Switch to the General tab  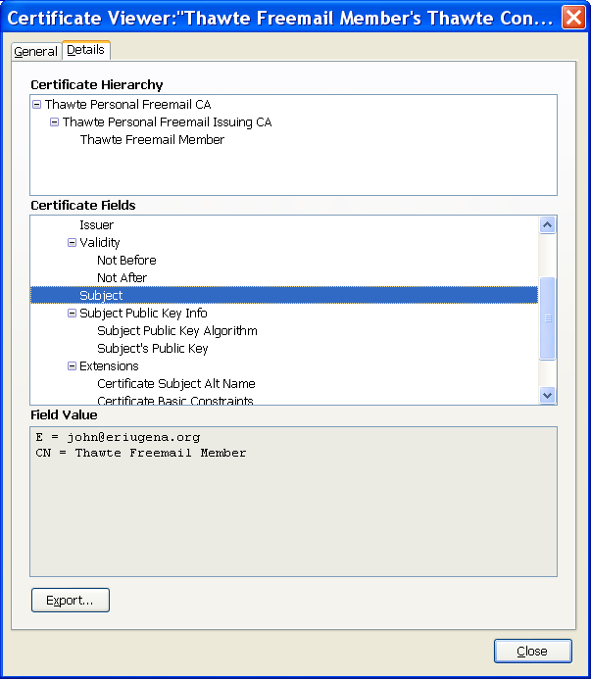coord(35,52)
